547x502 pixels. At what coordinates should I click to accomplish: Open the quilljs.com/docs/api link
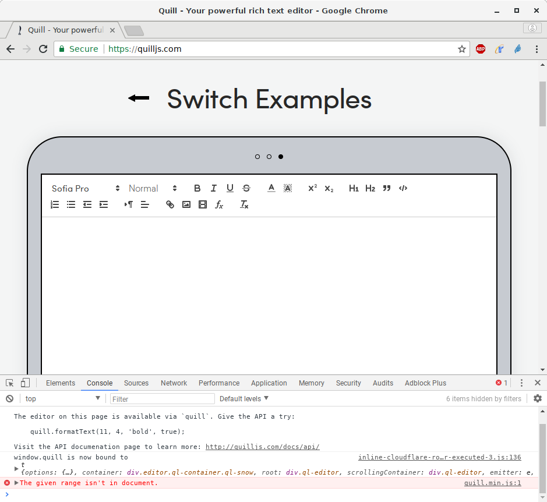[262, 447]
